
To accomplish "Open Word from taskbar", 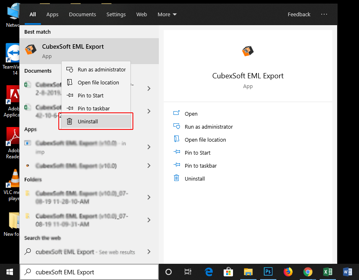I will coord(348,272).
